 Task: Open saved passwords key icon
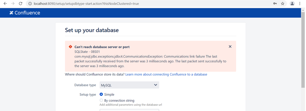275,3
